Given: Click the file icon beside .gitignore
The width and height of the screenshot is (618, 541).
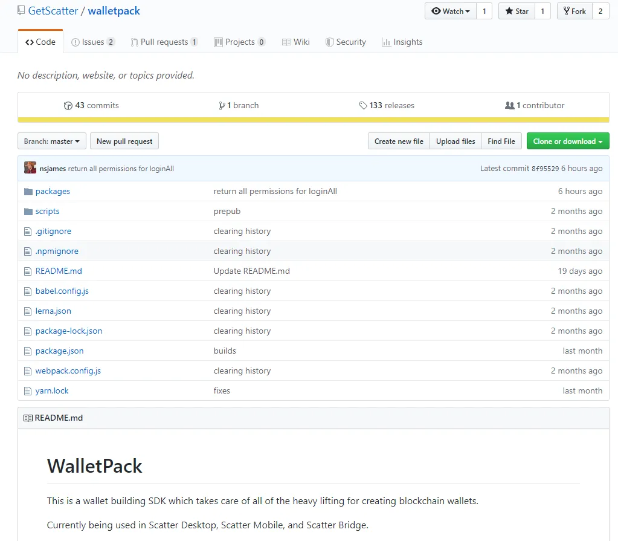Looking at the screenshot, I should click(28, 232).
